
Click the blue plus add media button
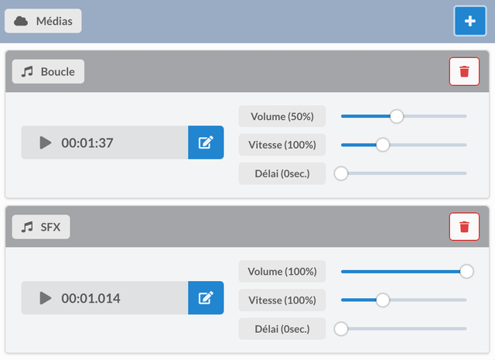(x=469, y=21)
